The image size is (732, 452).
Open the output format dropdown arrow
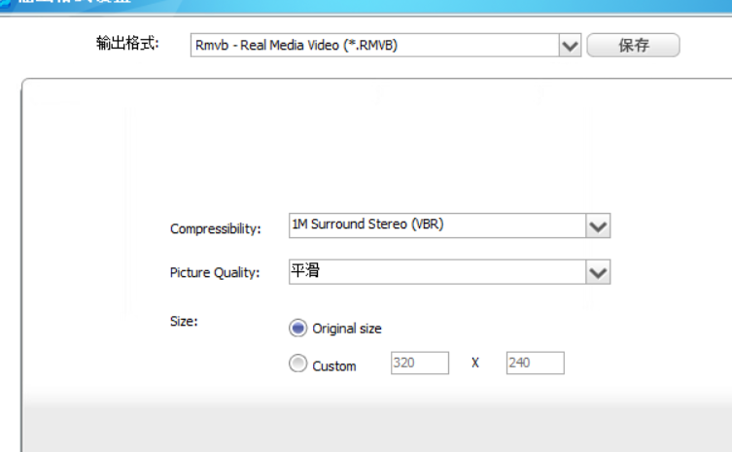[x=570, y=46]
